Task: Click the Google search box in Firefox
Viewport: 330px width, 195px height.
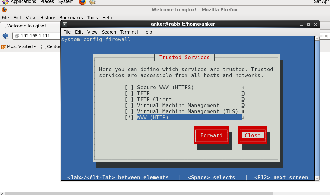Action: (x=325, y=36)
